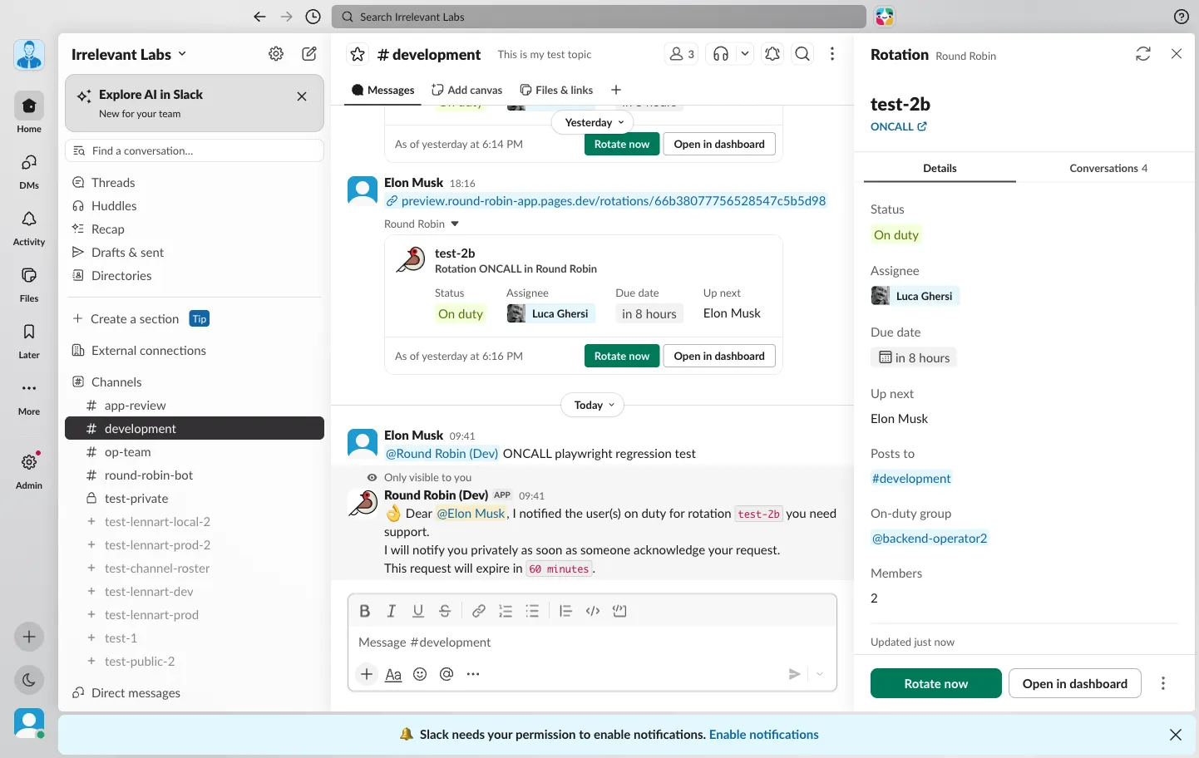Open the Today date dropdown
The width and height of the screenshot is (1199, 758).
(593, 405)
